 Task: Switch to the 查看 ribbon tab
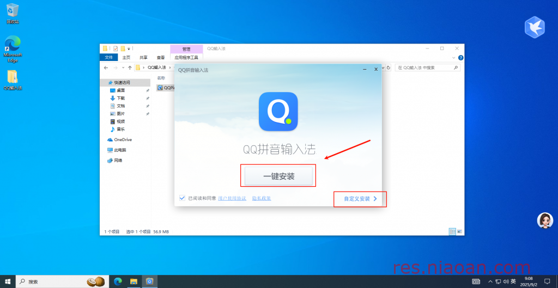coord(161,57)
